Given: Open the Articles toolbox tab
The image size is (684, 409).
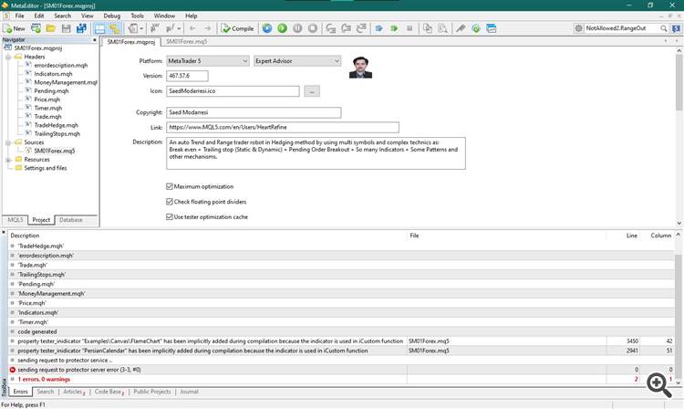Looking at the screenshot, I should pos(73,392).
